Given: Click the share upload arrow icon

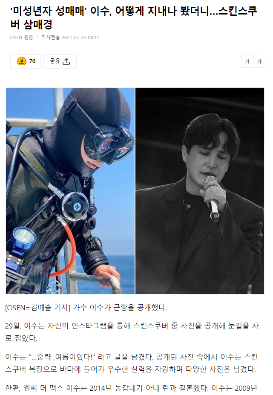Looking at the screenshot, I should pos(66,61).
